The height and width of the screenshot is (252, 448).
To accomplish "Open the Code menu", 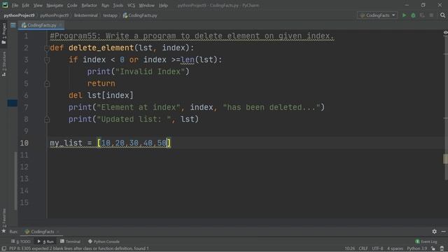I will 72,6.
